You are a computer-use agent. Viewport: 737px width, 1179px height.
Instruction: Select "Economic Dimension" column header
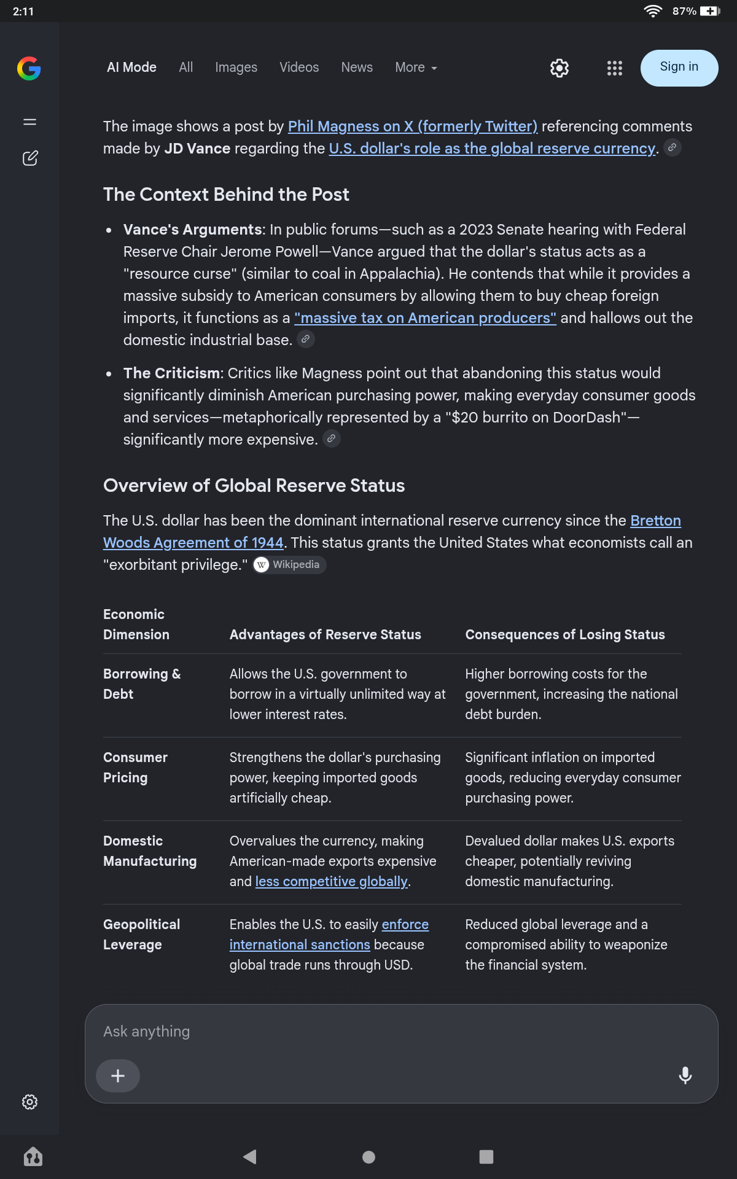click(136, 625)
